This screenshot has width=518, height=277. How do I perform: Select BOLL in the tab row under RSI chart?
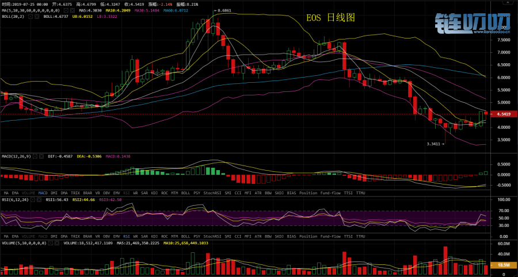(x=185, y=236)
